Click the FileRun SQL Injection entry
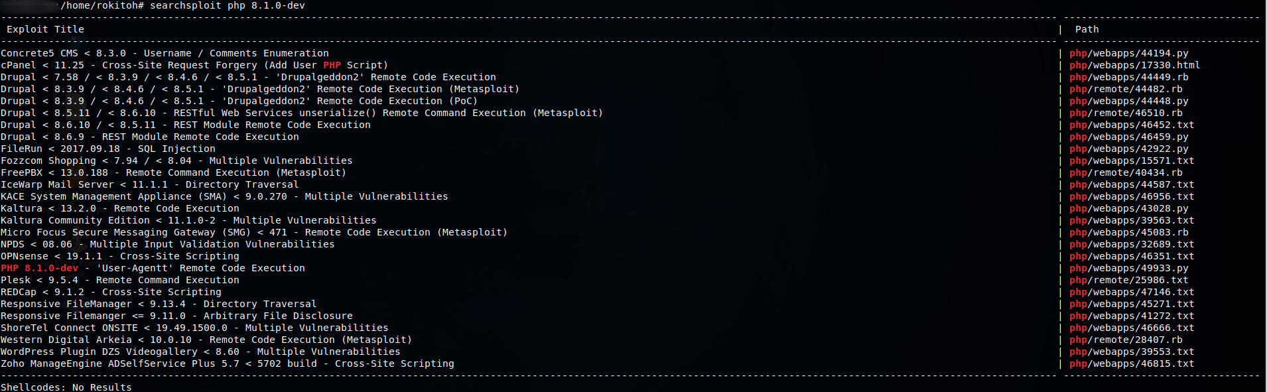Viewport: 1267px width, 392px height. (x=107, y=149)
